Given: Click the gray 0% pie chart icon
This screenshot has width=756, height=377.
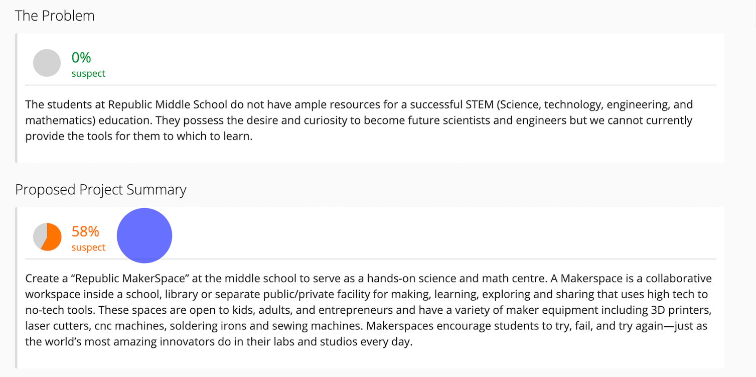Looking at the screenshot, I should (47, 63).
